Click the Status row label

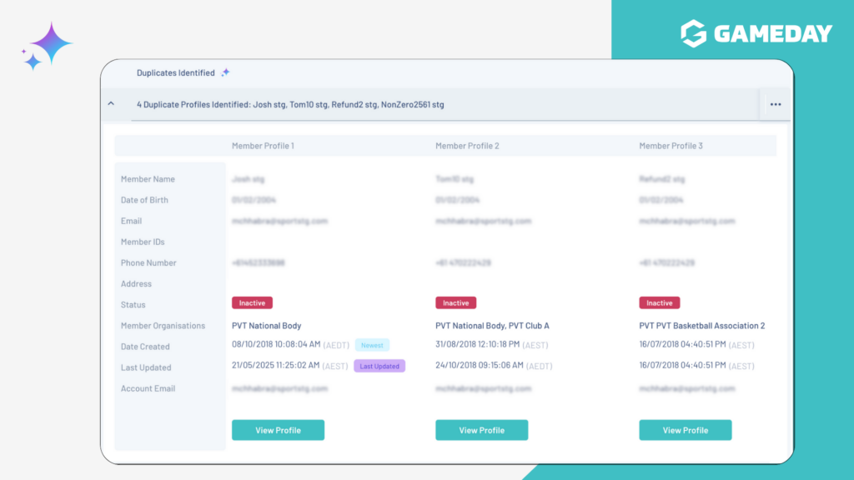(x=133, y=304)
